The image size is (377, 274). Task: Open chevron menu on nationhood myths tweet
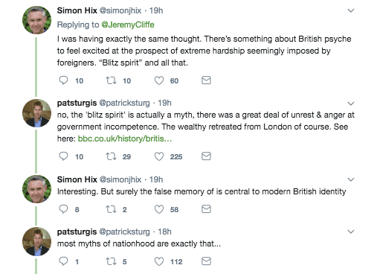[351, 232]
